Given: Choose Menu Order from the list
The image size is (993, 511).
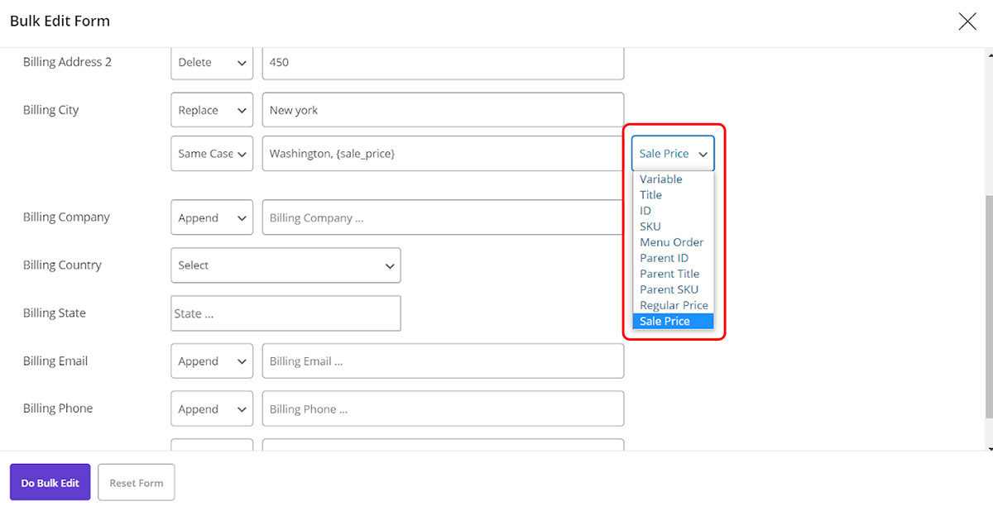Looking at the screenshot, I should (x=671, y=242).
